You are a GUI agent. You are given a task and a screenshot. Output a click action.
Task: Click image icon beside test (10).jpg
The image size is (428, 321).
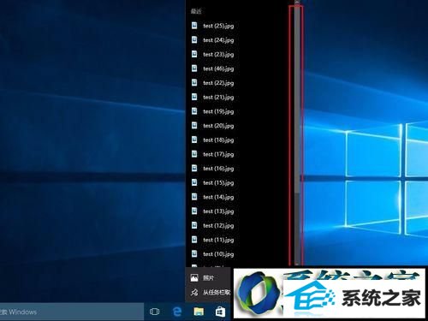coord(194,253)
